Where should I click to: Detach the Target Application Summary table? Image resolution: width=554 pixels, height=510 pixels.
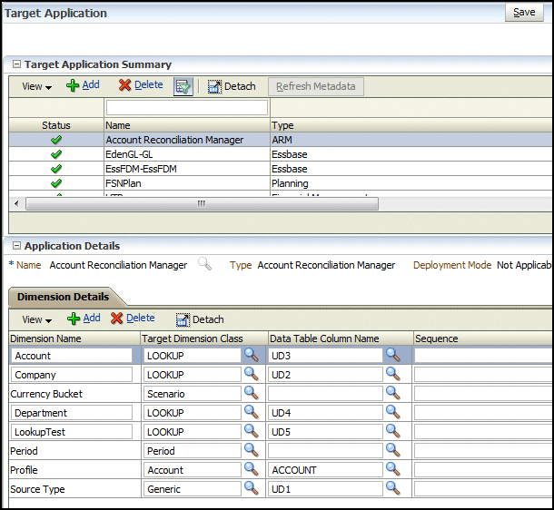pos(232,86)
